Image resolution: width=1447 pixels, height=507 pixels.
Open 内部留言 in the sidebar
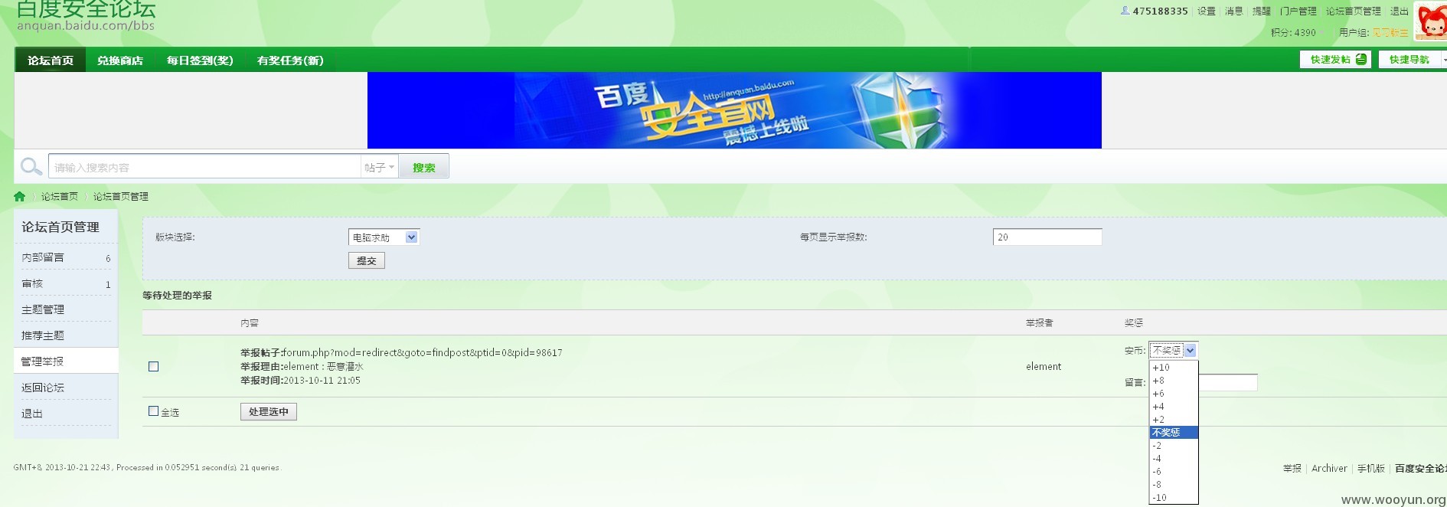pos(66,257)
